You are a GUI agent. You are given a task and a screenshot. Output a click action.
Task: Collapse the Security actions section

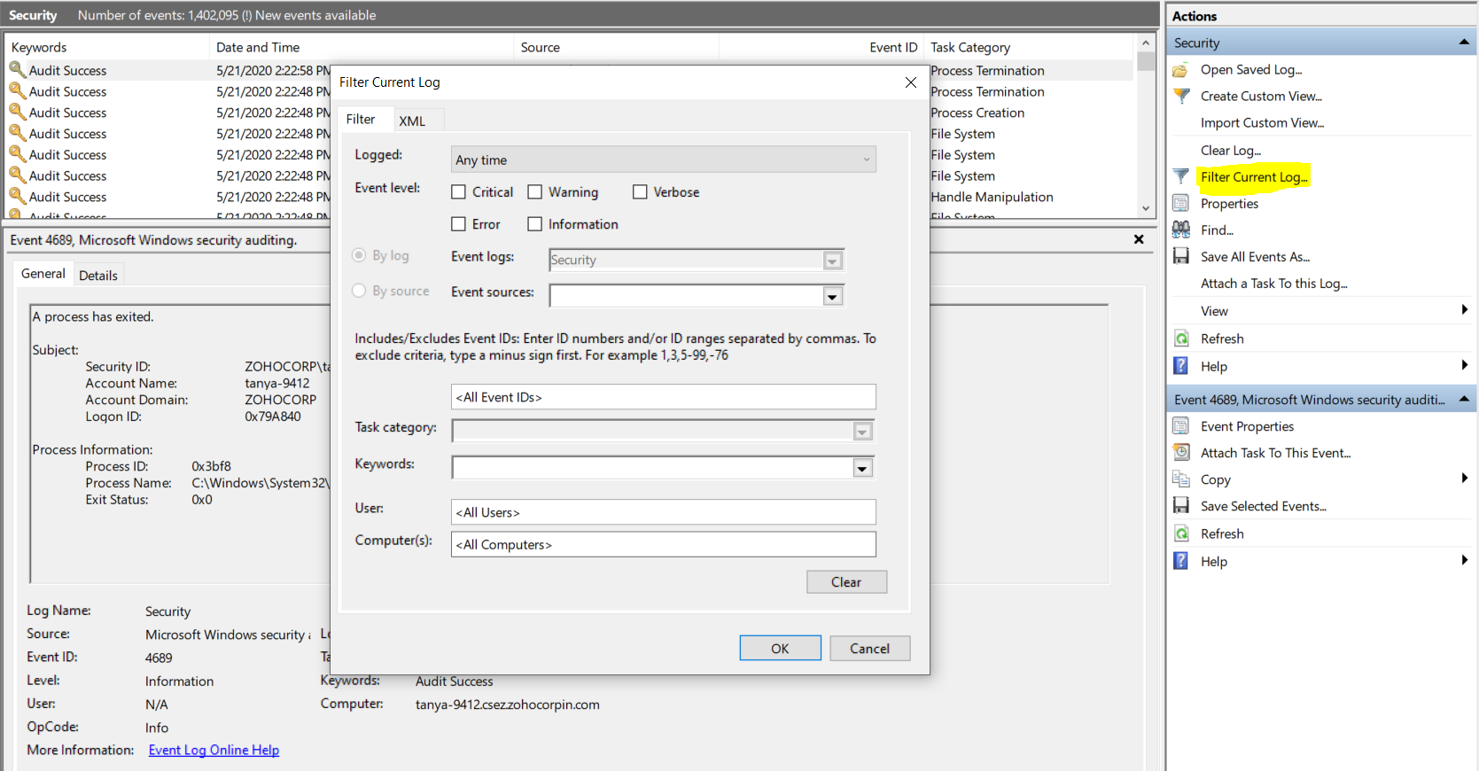tap(1464, 43)
